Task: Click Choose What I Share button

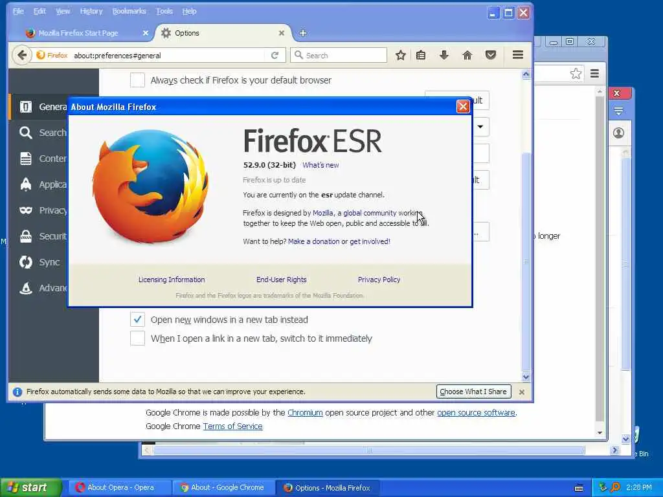Action: 473,392
